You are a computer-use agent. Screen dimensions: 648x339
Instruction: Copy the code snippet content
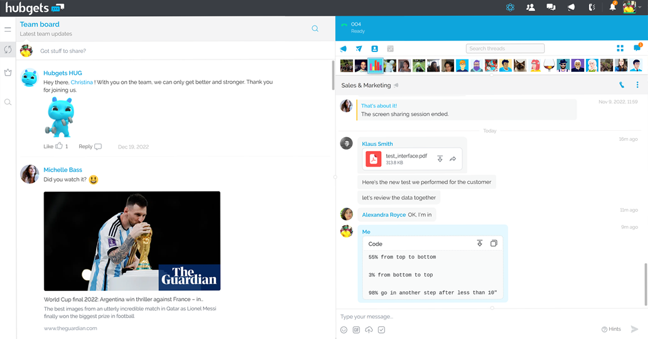494,243
